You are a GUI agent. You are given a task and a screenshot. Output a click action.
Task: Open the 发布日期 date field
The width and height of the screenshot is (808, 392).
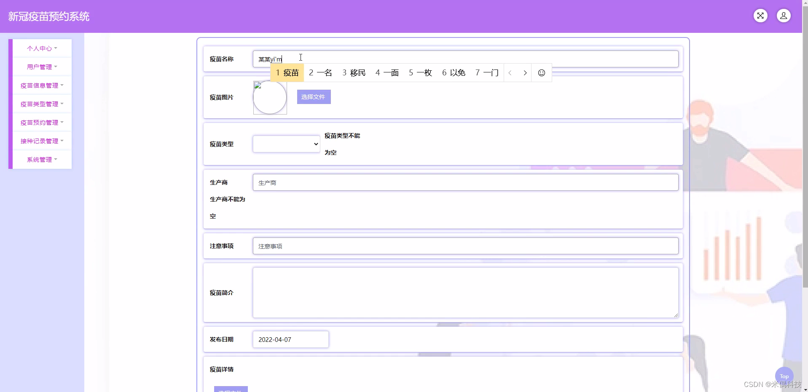[291, 339]
